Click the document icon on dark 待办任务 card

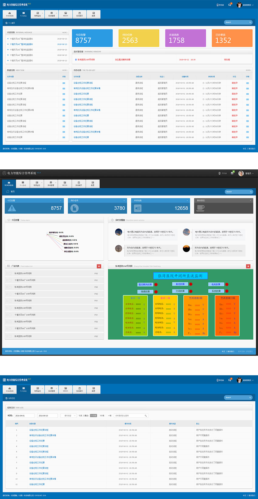[74, 208]
